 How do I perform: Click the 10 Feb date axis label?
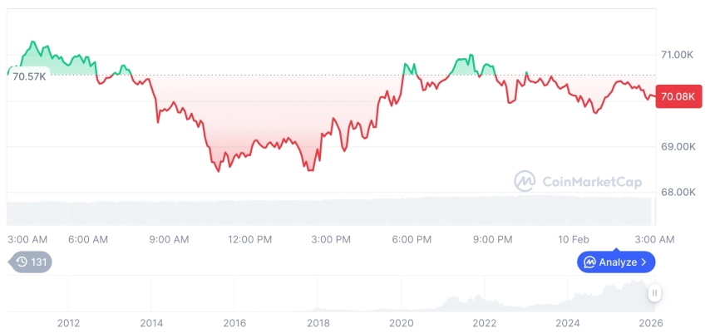pos(574,239)
